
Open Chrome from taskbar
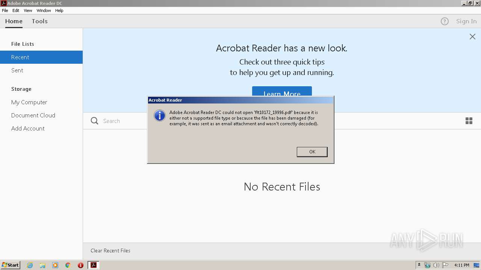tap(68, 265)
